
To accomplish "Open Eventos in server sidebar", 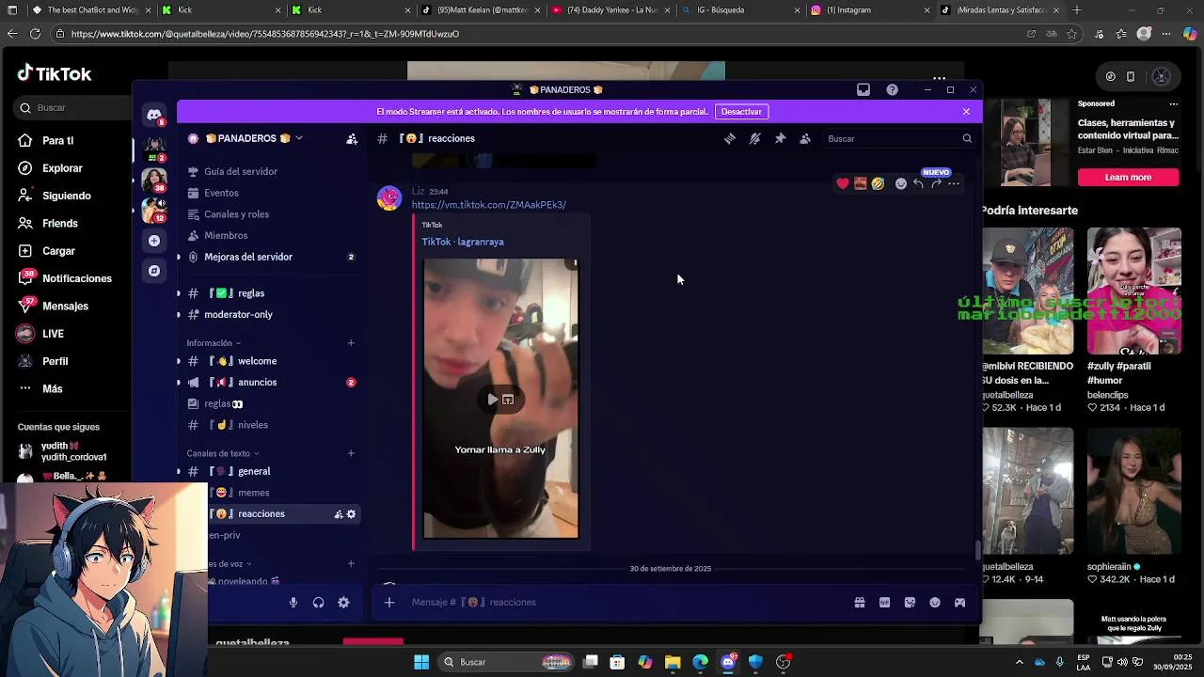I will (x=269, y=193).
